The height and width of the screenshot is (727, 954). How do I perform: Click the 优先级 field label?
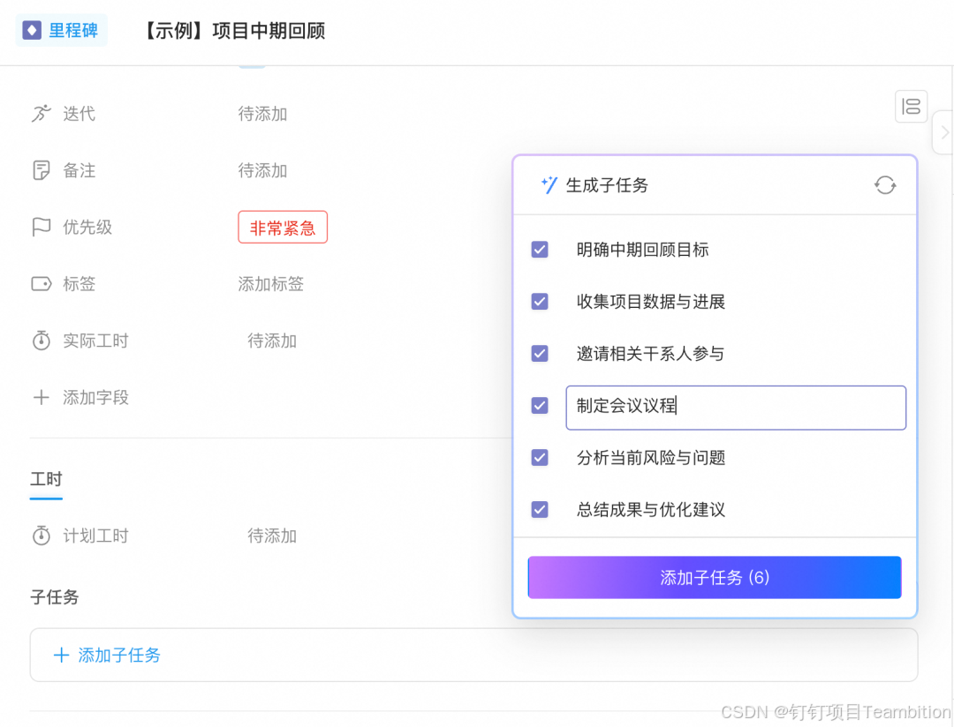(87, 227)
